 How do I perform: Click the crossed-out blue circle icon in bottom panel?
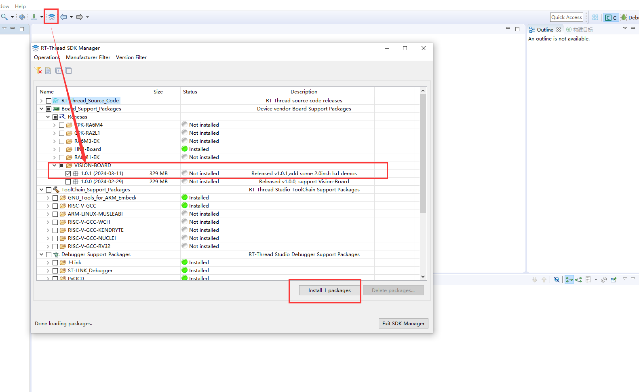(x=557, y=280)
